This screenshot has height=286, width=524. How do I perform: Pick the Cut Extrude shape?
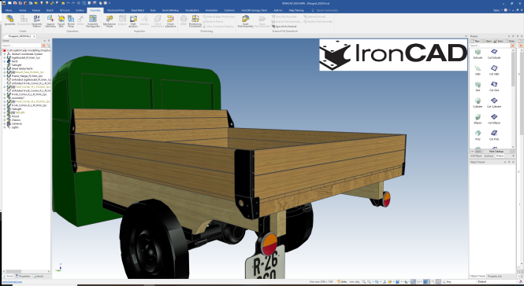(x=494, y=54)
